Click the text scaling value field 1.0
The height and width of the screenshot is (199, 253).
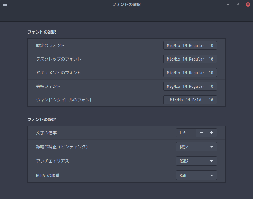186,133
